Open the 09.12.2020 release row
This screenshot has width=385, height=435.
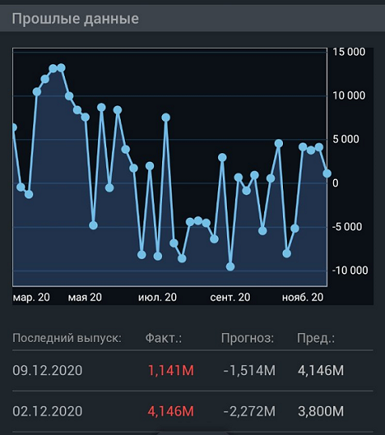[192, 371]
